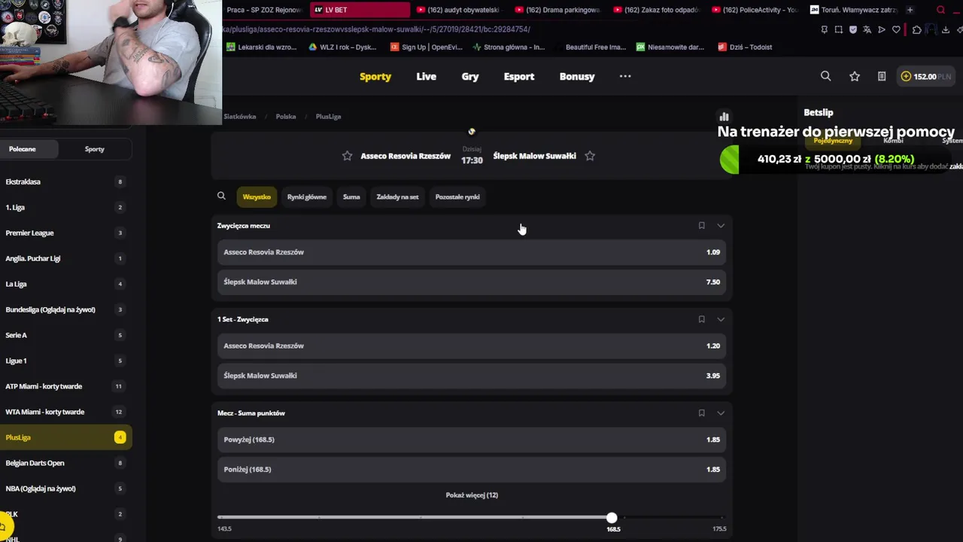Bet on Asseco Resovia first set 1.20

point(472,346)
